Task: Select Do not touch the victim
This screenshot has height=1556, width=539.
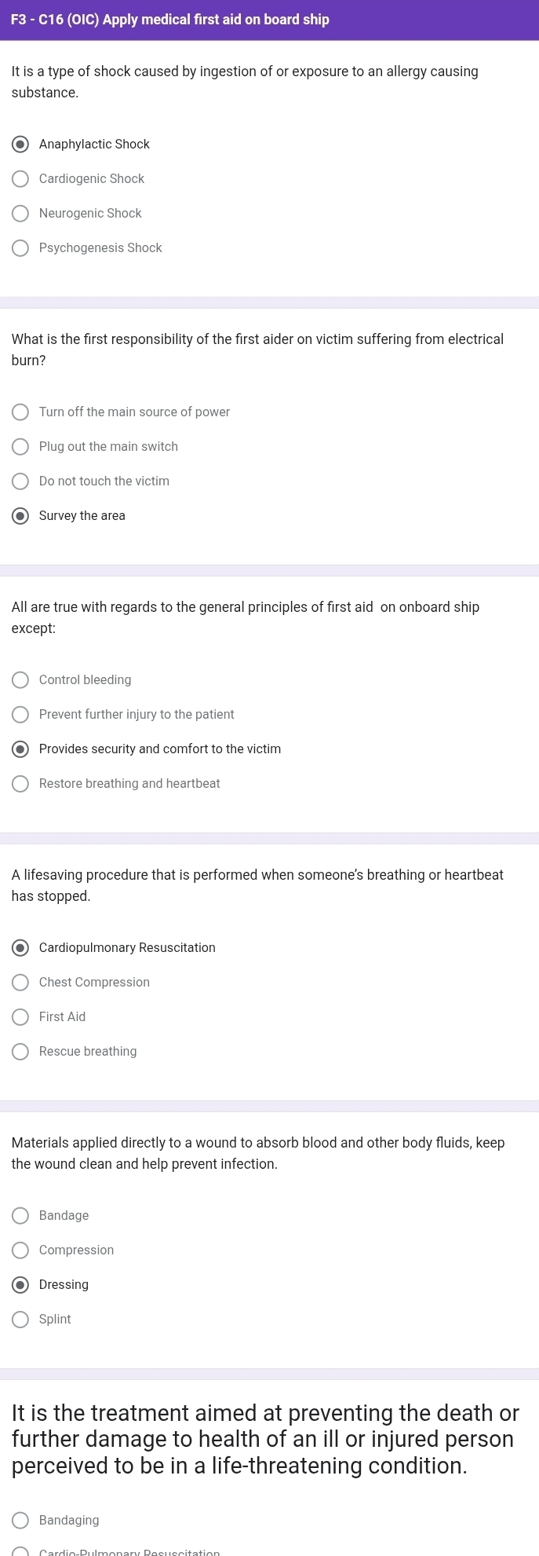Action: point(21,481)
